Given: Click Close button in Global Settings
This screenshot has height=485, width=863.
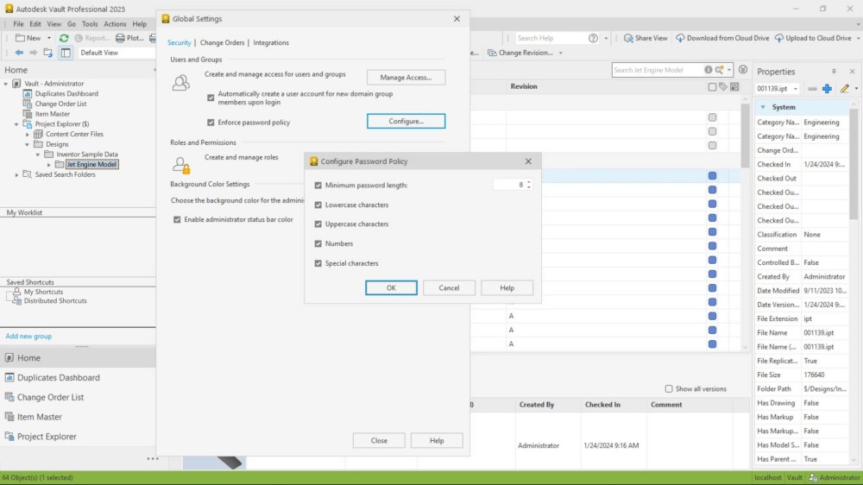Looking at the screenshot, I should 379,440.
